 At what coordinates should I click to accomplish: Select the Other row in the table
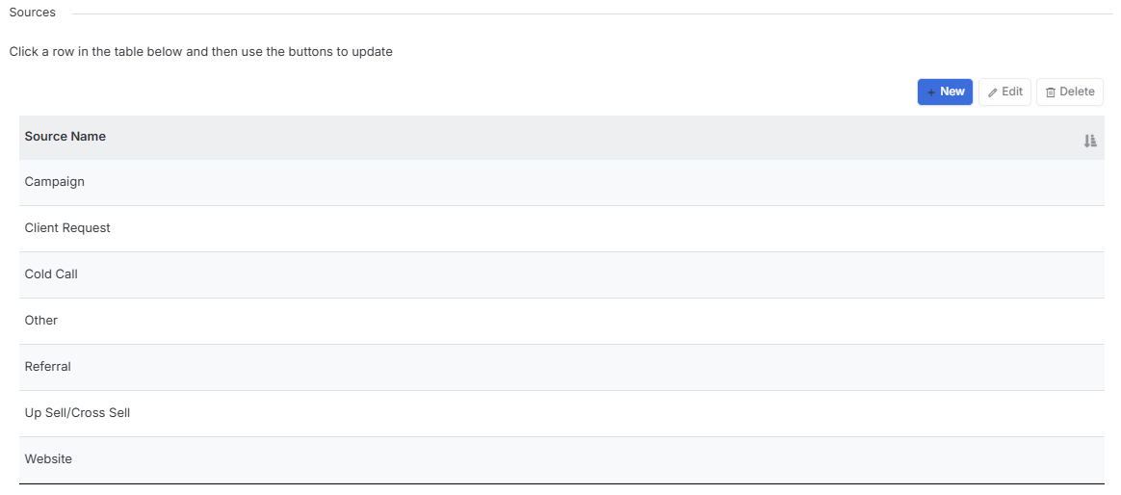pos(561,321)
